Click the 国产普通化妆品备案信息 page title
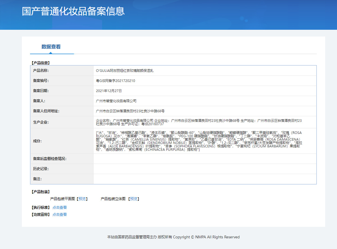Viewport: 337px width, 249px height. tap(73, 11)
